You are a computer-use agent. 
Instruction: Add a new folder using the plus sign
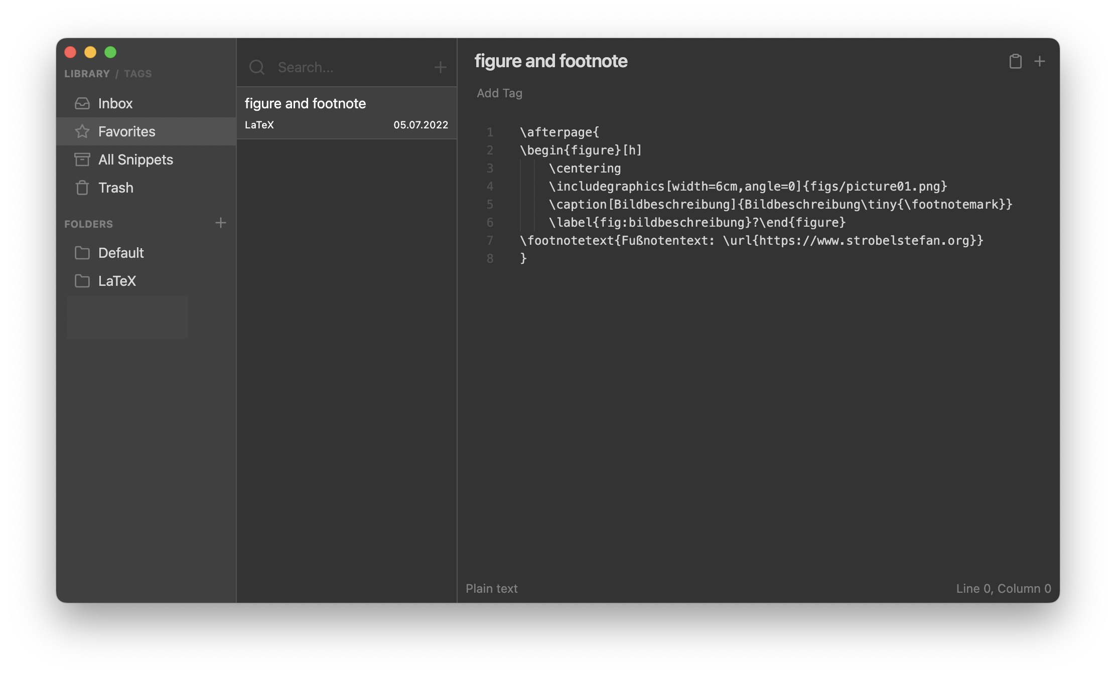pos(221,223)
